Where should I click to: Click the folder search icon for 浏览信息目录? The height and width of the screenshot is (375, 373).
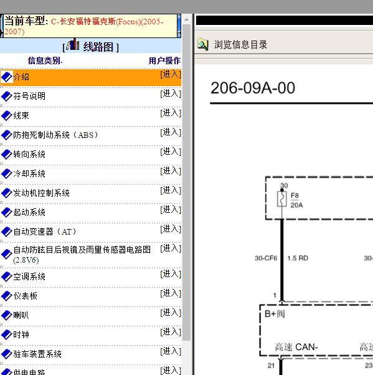click(203, 45)
